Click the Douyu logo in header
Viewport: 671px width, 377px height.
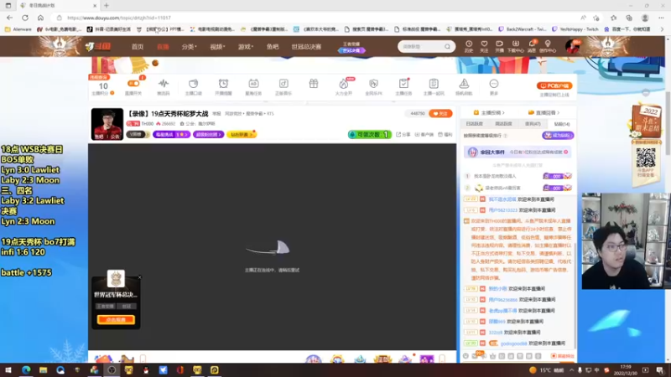[x=97, y=46]
